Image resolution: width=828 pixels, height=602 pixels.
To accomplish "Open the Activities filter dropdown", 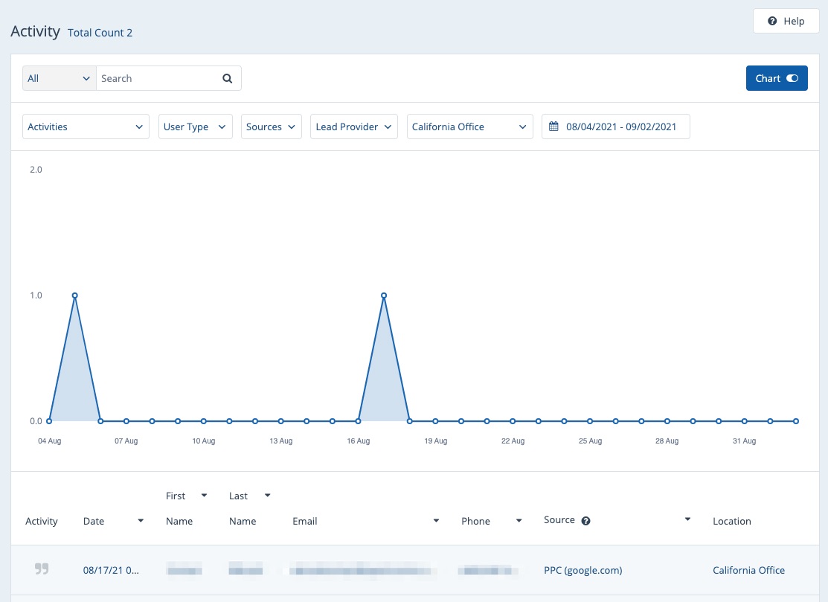I will (x=86, y=127).
